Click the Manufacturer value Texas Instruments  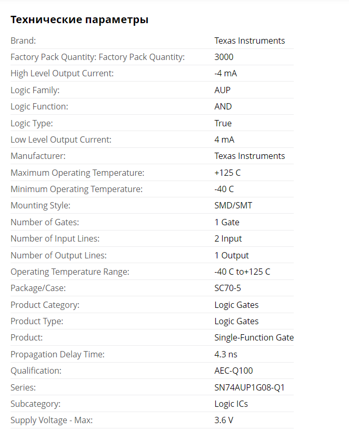[250, 156]
